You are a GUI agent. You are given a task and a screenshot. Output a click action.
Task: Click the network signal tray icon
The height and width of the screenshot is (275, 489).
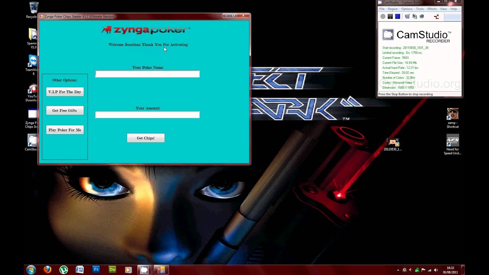429,270
